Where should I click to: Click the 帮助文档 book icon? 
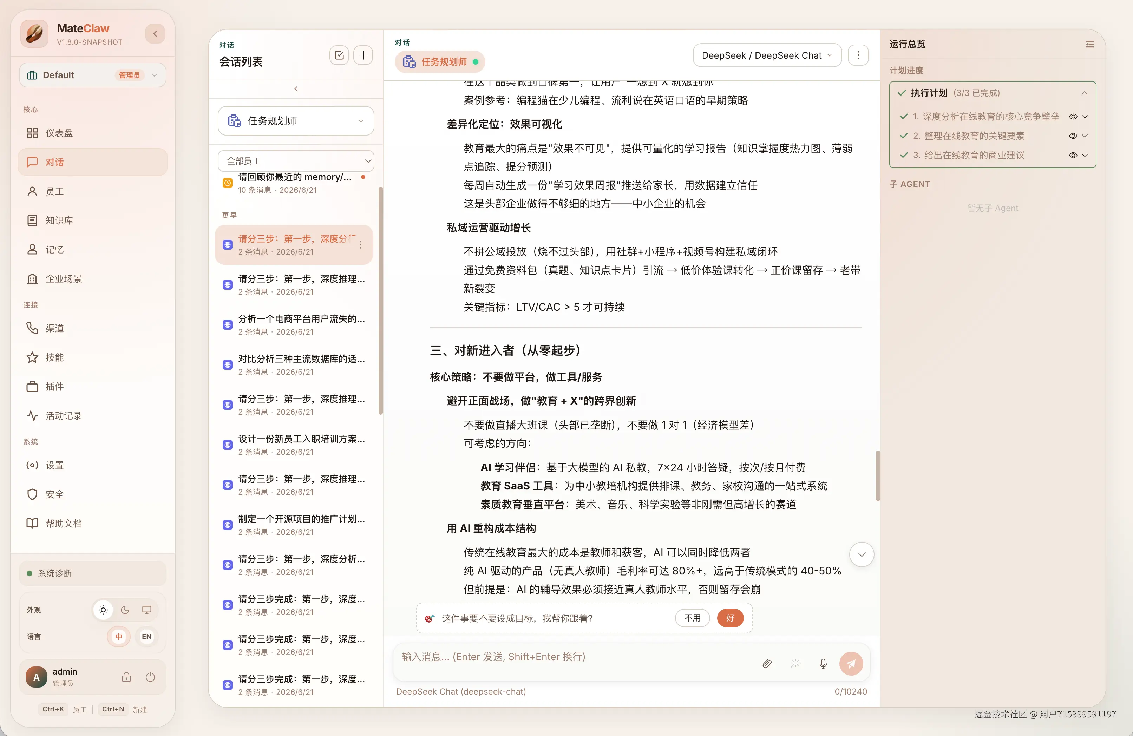click(x=32, y=523)
